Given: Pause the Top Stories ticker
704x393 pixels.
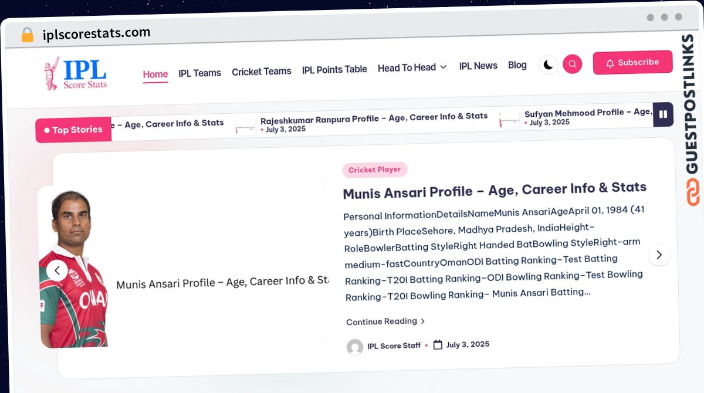Looking at the screenshot, I should [x=663, y=114].
